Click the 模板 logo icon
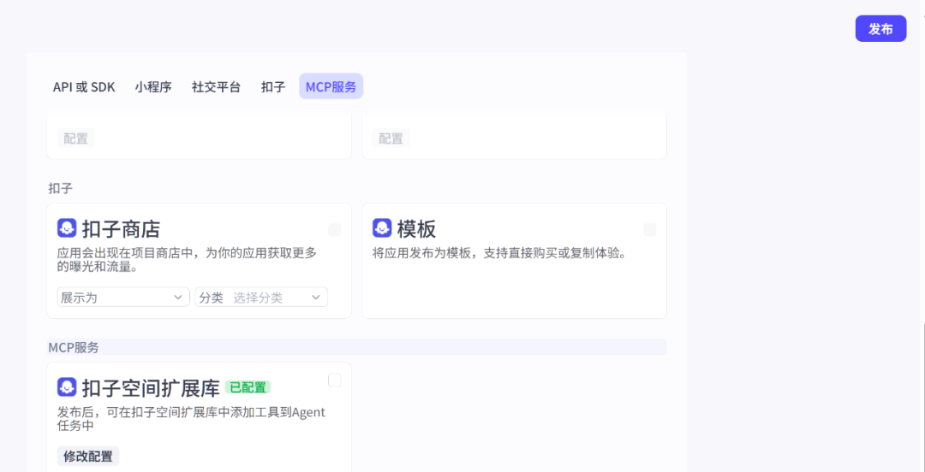Viewport: 925px width, 472px height. point(382,228)
